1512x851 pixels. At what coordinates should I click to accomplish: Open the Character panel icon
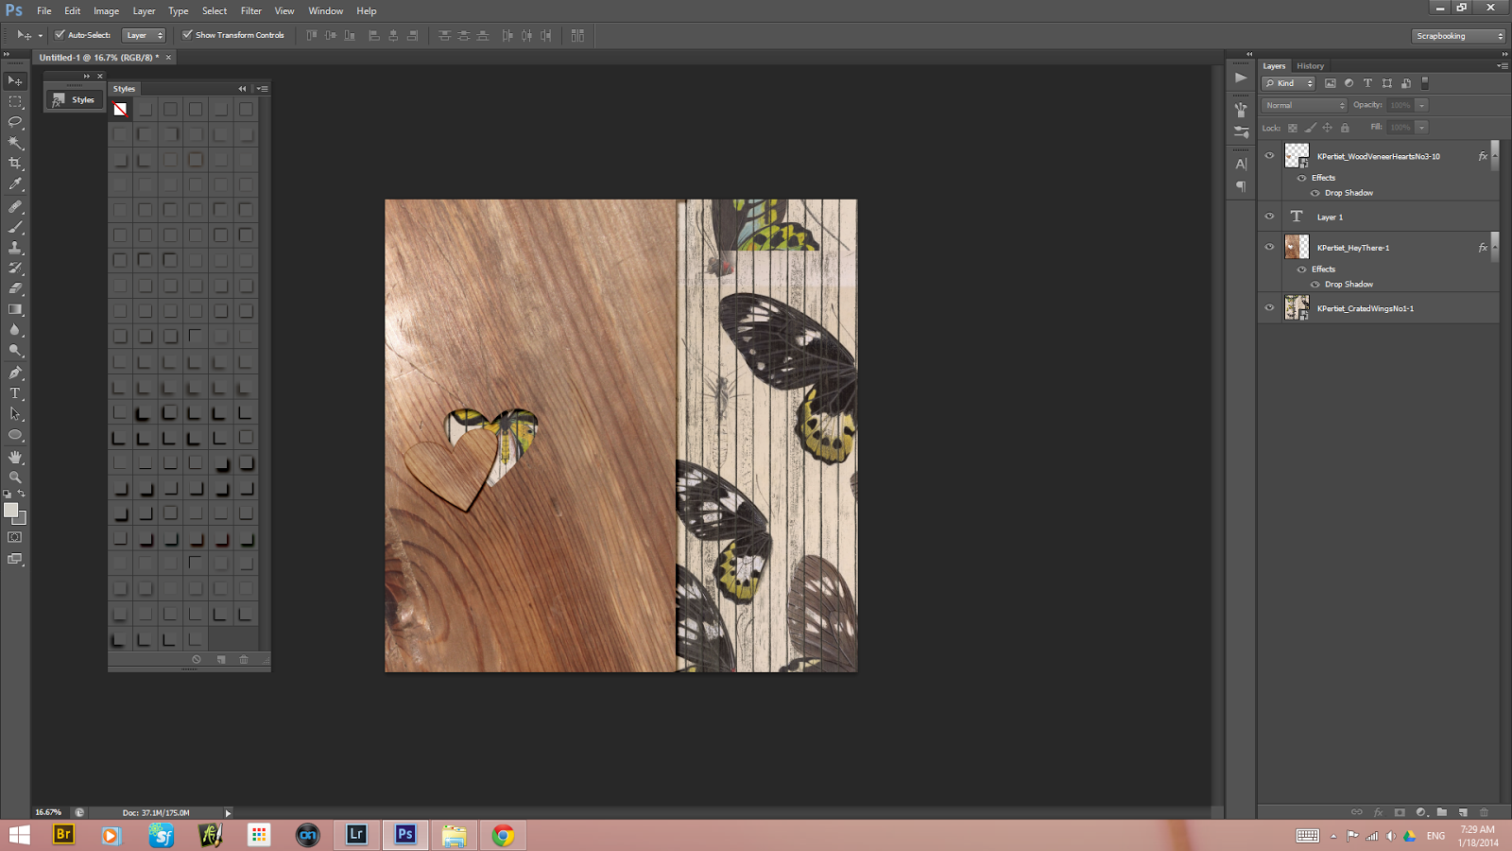point(1241,164)
